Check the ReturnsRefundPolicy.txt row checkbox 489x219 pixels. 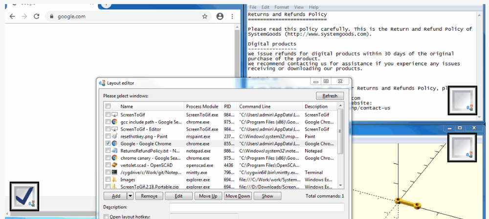click(108, 151)
